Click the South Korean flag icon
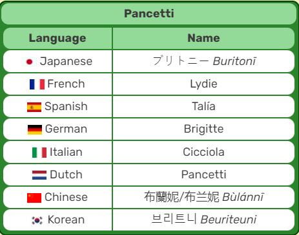299x235 pixels. pos(37,220)
